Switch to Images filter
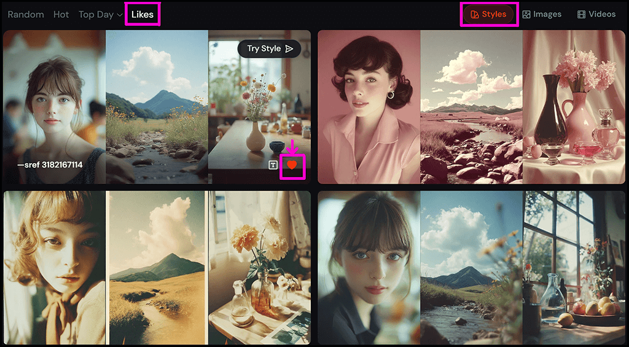Screen dimensions: 629x347 (542, 15)
